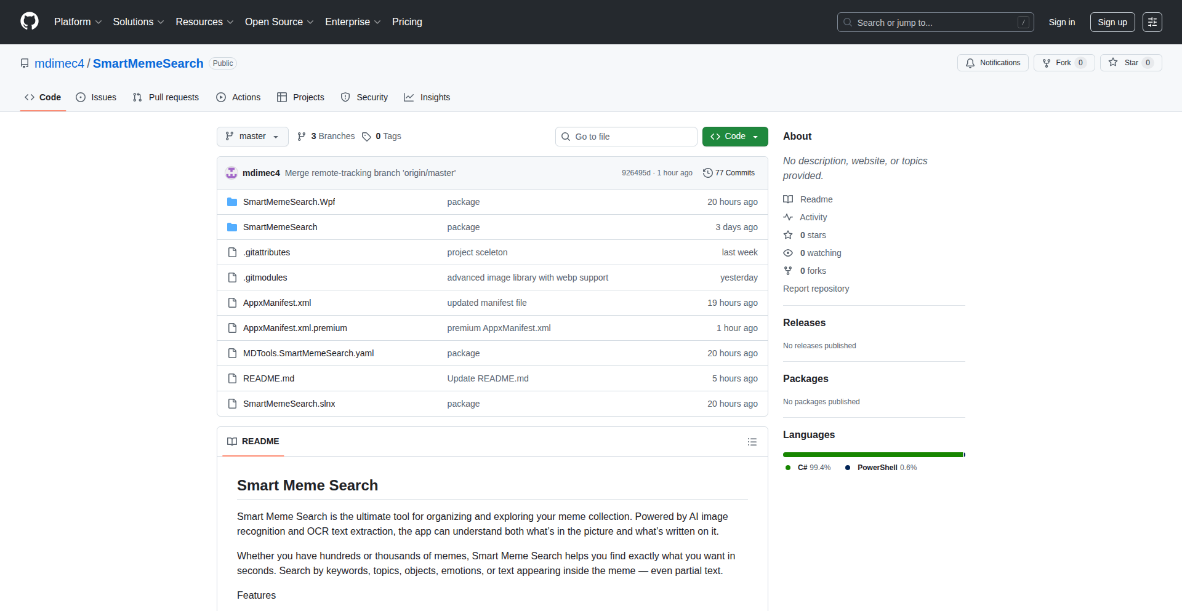Expand the Platform navigation menu
Viewport: 1182px width, 611px height.
78,22
